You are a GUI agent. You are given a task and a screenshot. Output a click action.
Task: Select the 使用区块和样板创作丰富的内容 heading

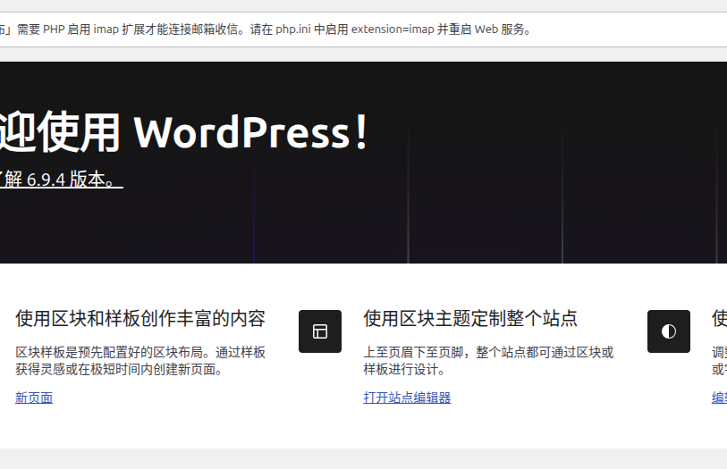point(140,318)
